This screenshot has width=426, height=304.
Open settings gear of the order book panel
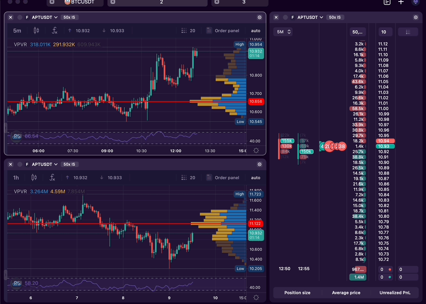pyautogui.click(x=416, y=17)
